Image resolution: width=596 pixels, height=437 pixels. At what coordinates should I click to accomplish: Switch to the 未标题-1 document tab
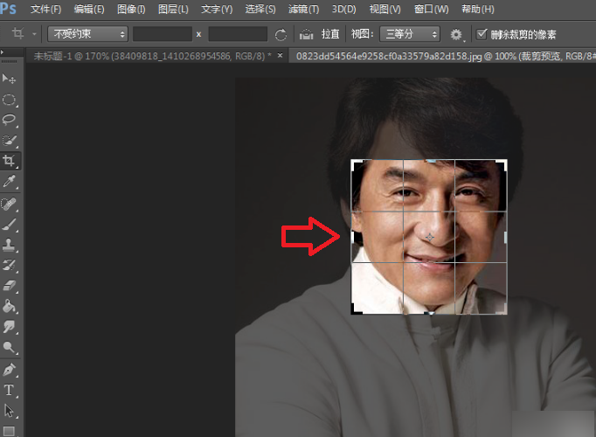152,56
